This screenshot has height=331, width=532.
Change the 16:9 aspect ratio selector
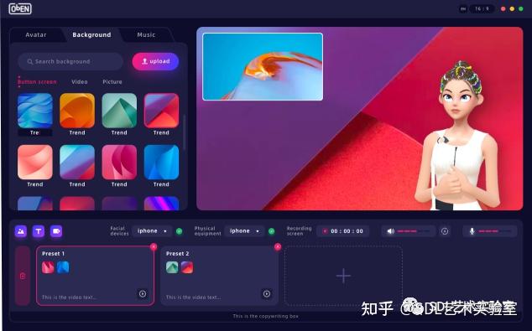click(482, 9)
